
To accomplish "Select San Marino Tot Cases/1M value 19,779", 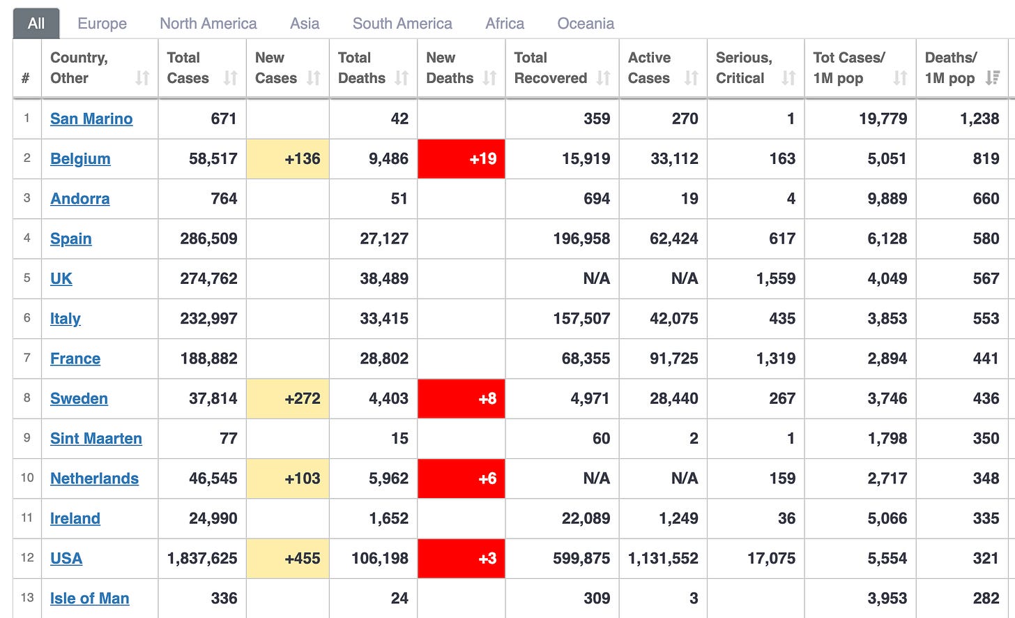I will 883,119.
